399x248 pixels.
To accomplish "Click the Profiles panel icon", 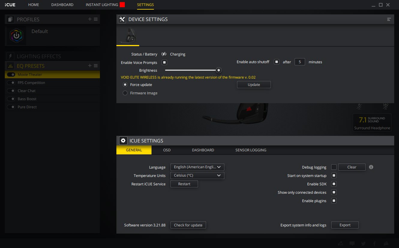I will pos(10,19).
